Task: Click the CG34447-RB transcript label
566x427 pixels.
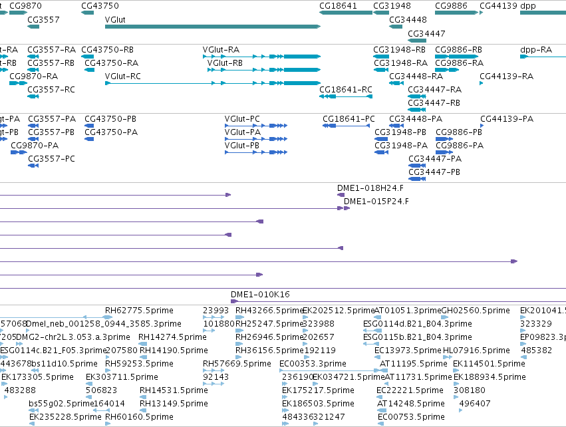Action: click(434, 103)
